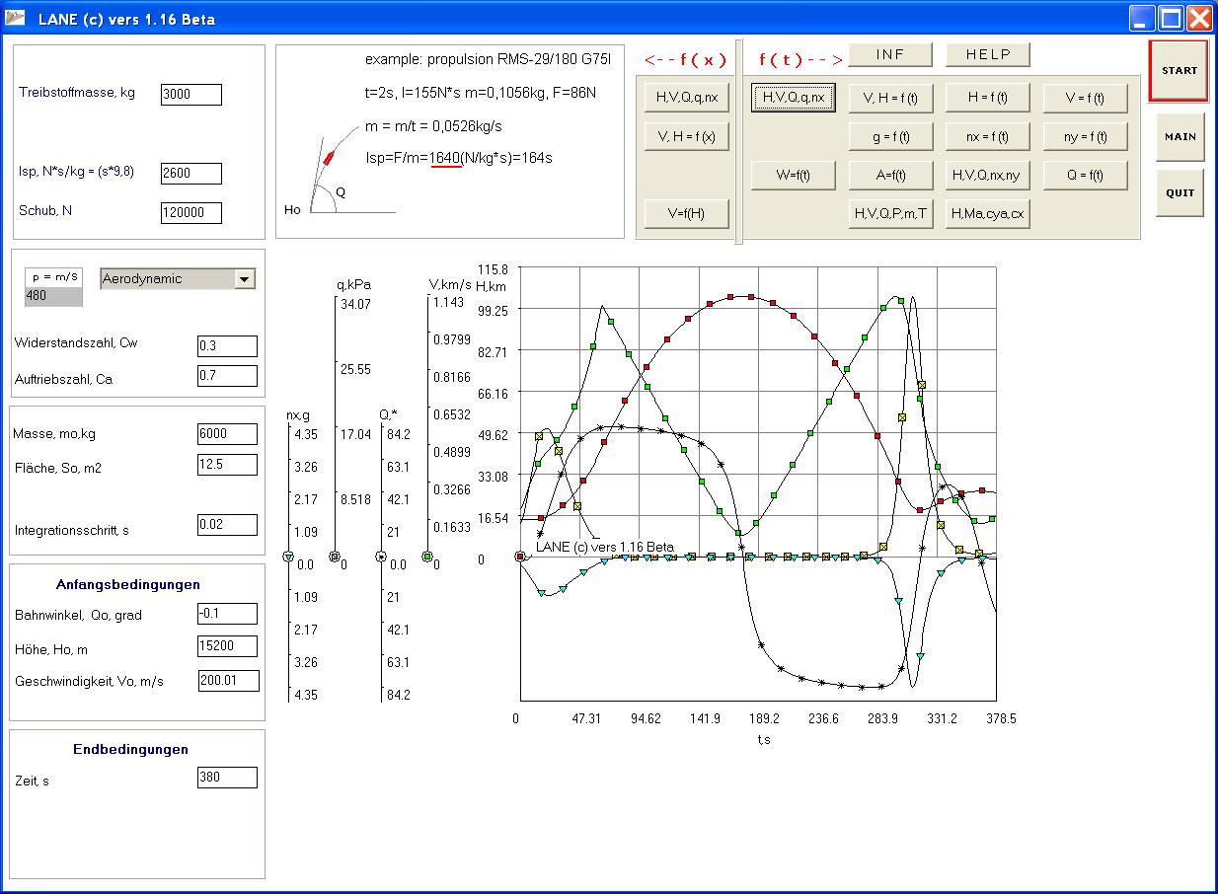The width and height of the screenshot is (1218, 894).
Task: Click the red marker at chart origin
Action: [x=520, y=558]
